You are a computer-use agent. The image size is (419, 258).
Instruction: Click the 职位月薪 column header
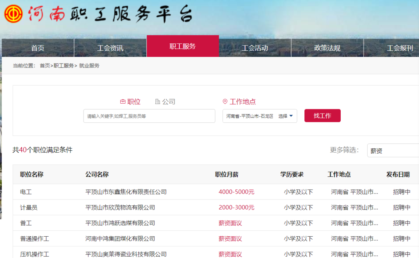pyautogui.click(x=227, y=175)
